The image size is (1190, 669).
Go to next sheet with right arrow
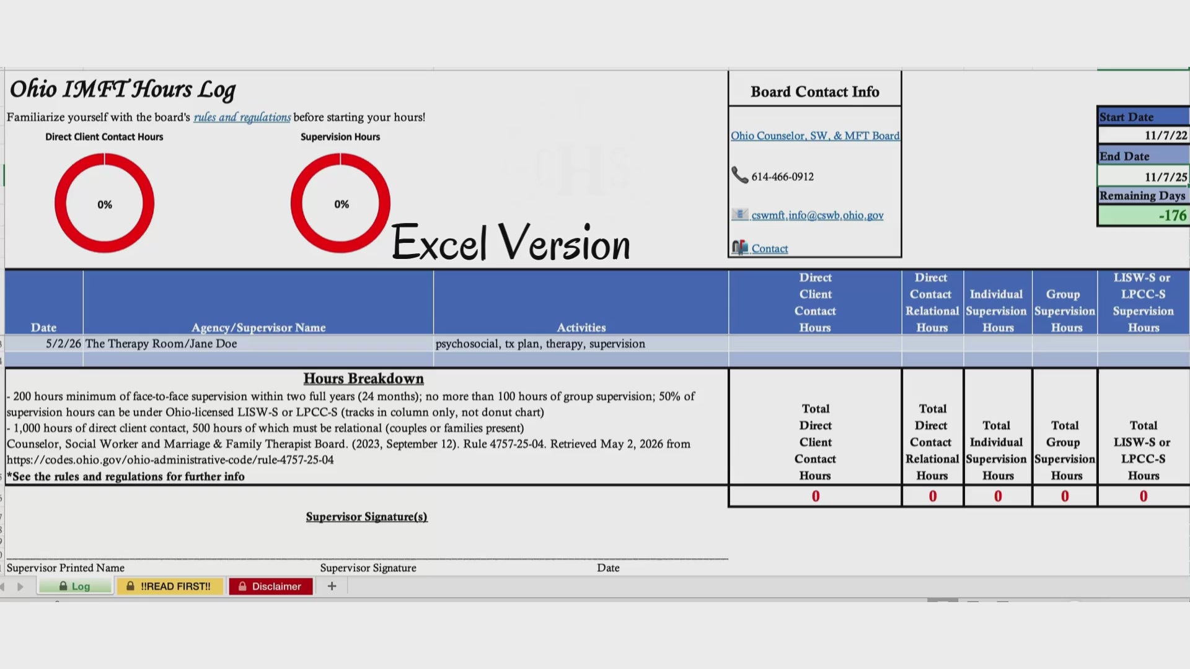pos(20,587)
